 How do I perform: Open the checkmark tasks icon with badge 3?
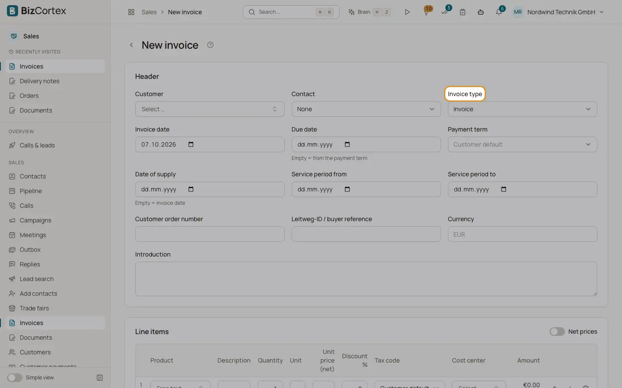point(444,12)
